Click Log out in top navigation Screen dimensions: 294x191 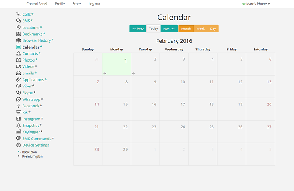[94, 4]
